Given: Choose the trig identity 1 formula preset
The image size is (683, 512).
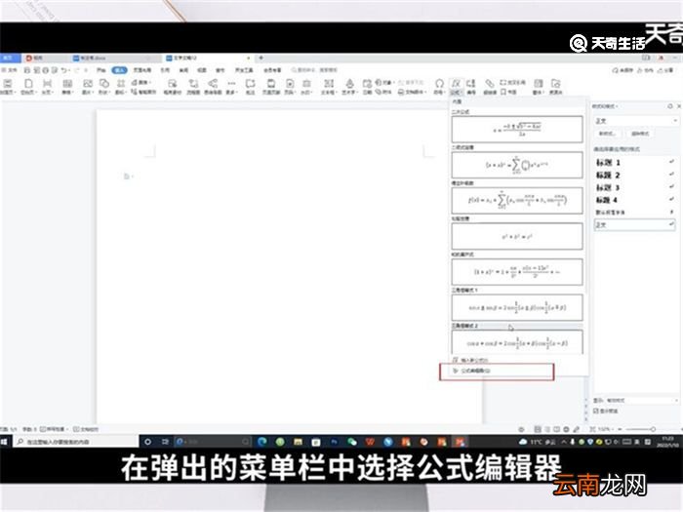Looking at the screenshot, I should [517, 308].
